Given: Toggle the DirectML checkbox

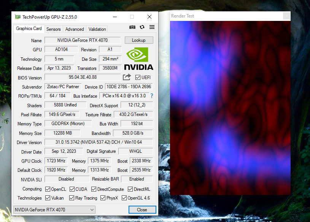Looking at the screenshot, I should pos(130,189).
